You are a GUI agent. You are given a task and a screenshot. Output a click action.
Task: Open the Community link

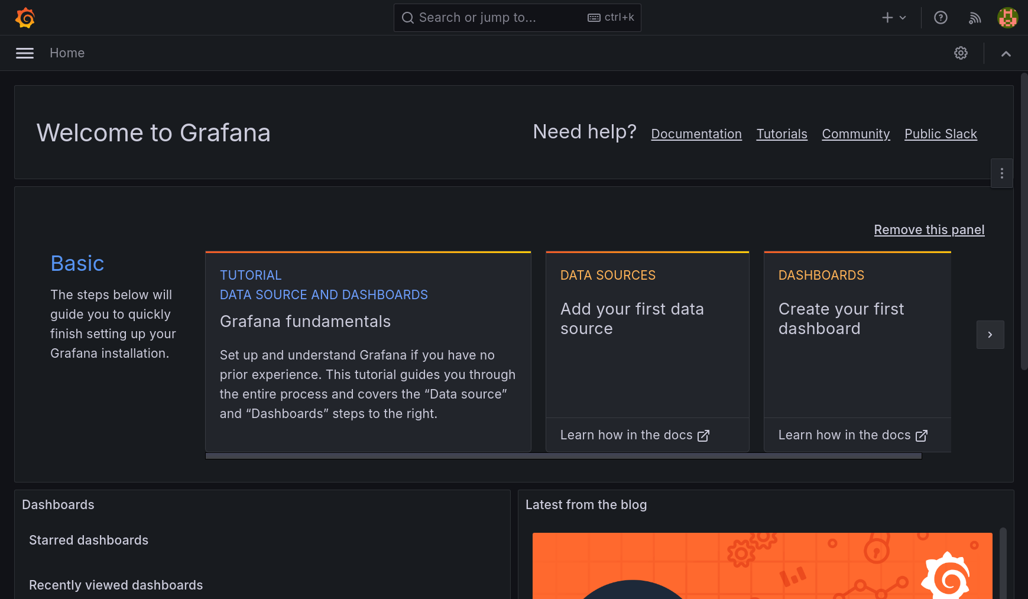tap(855, 134)
